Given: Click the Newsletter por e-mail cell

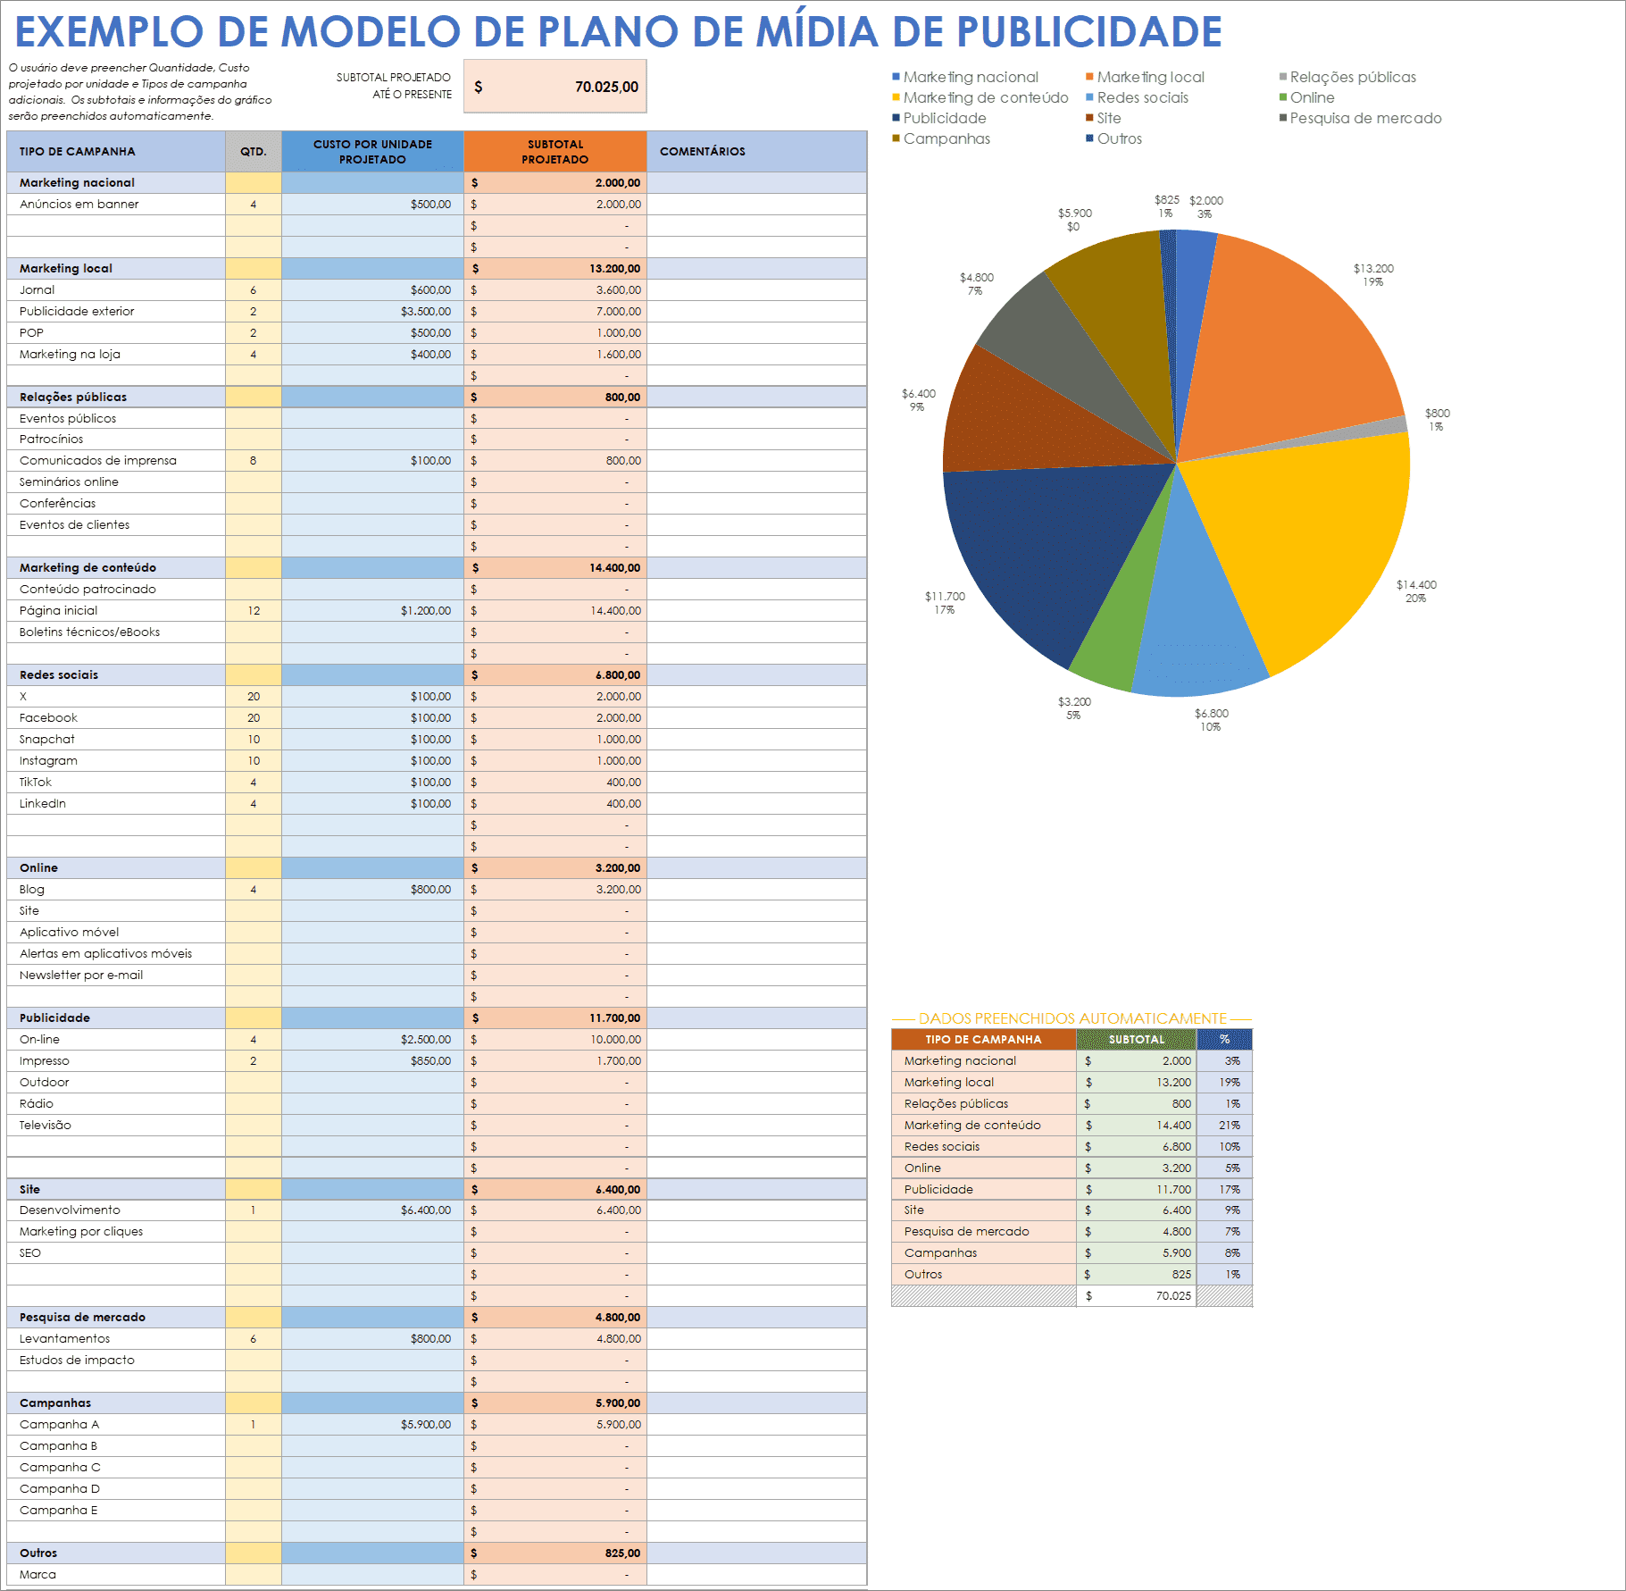Looking at the screenshot, I should pos(116,975).
